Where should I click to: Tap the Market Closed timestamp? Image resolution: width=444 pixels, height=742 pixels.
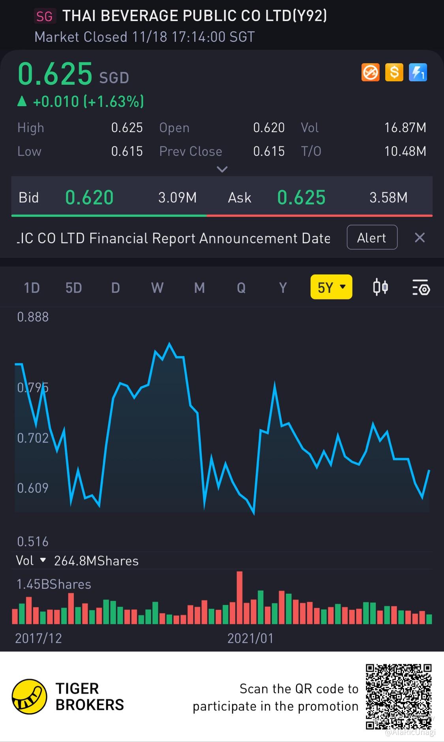point(144,37)
